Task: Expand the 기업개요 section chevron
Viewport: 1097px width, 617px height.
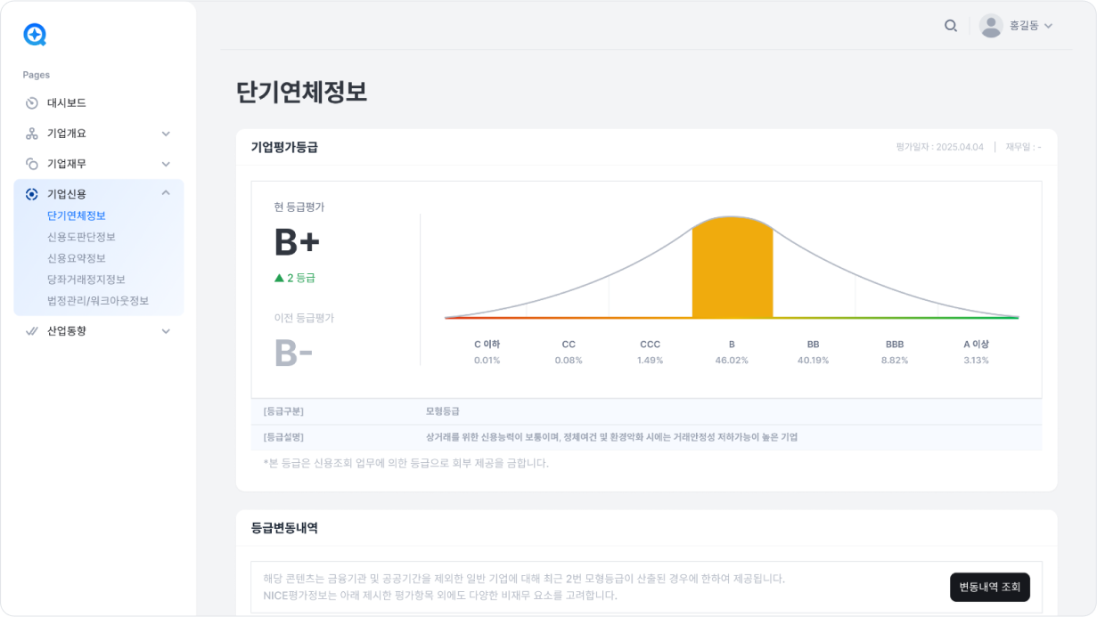Action: click(x=166, y=133)
